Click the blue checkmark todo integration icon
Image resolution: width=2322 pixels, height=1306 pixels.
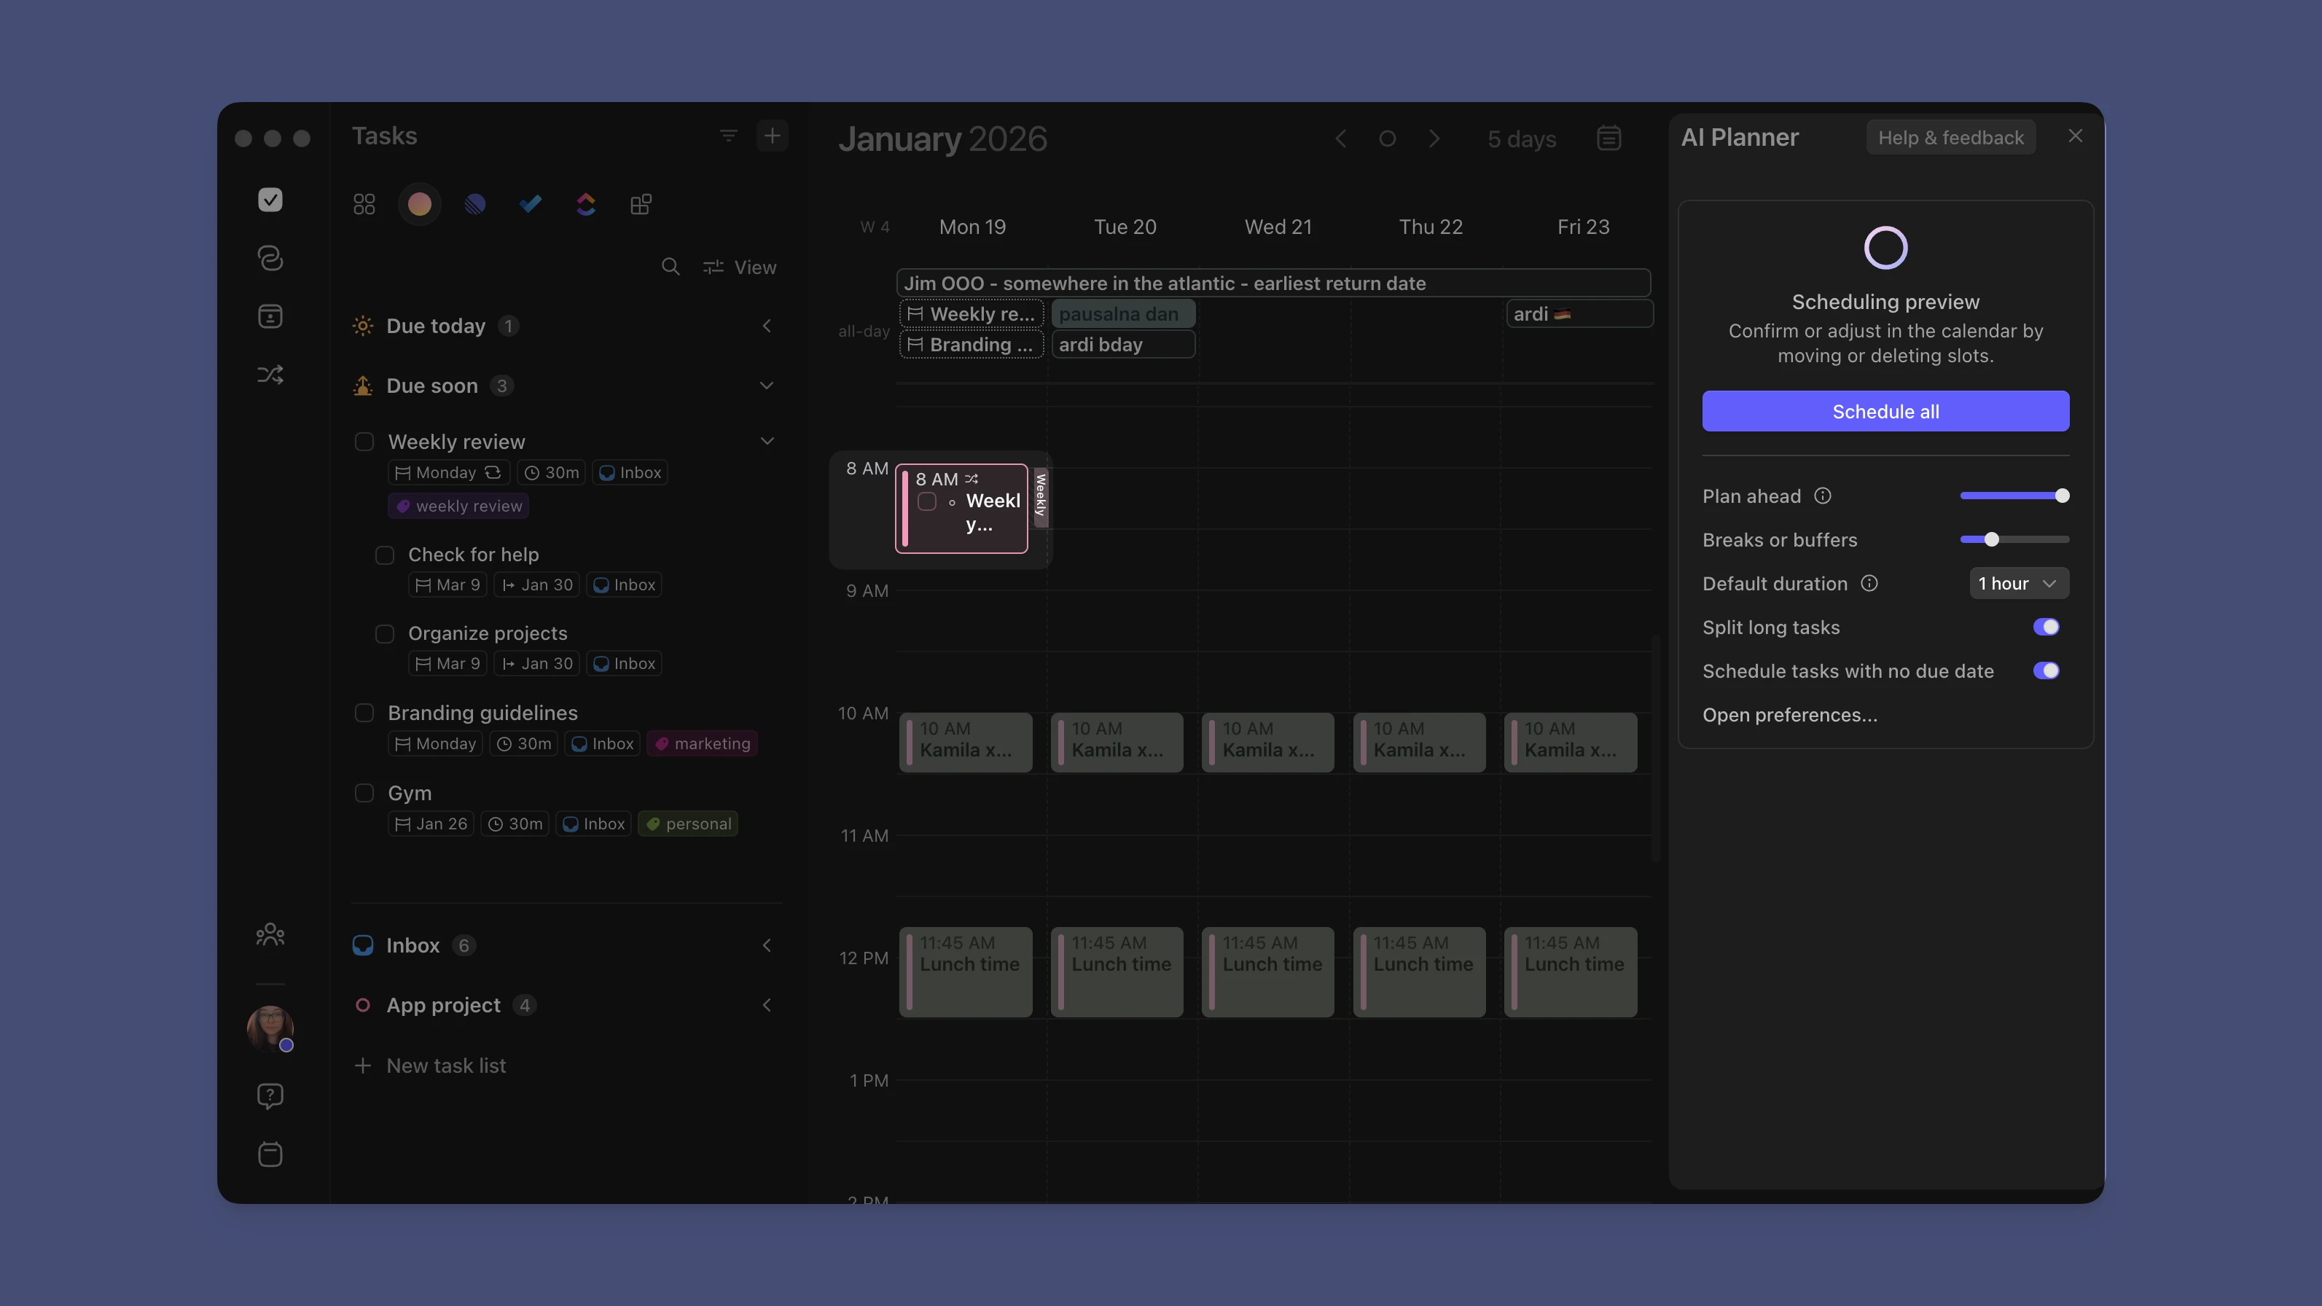(x=530, y=203)
